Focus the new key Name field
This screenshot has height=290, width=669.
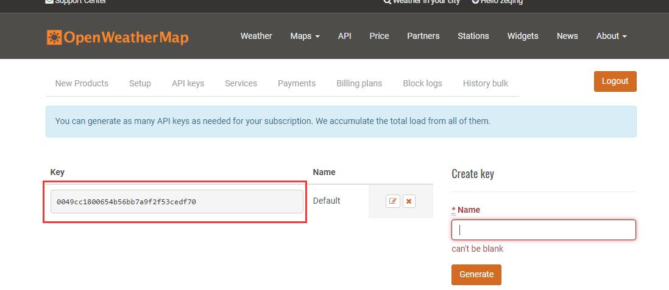tap(543, 230)
